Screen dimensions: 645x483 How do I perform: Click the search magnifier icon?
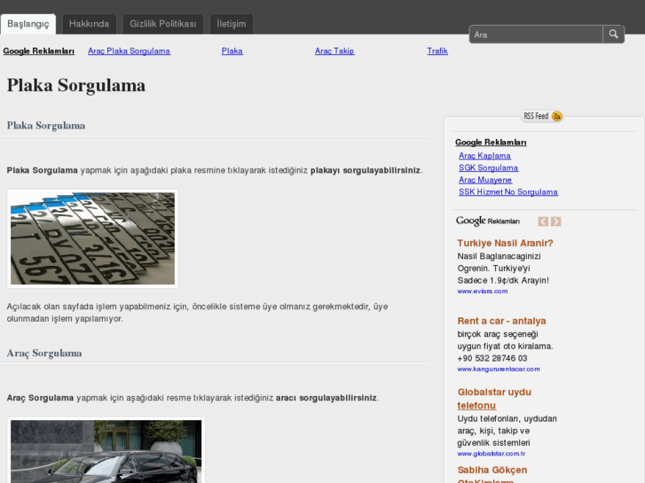[x=613, y=35]
